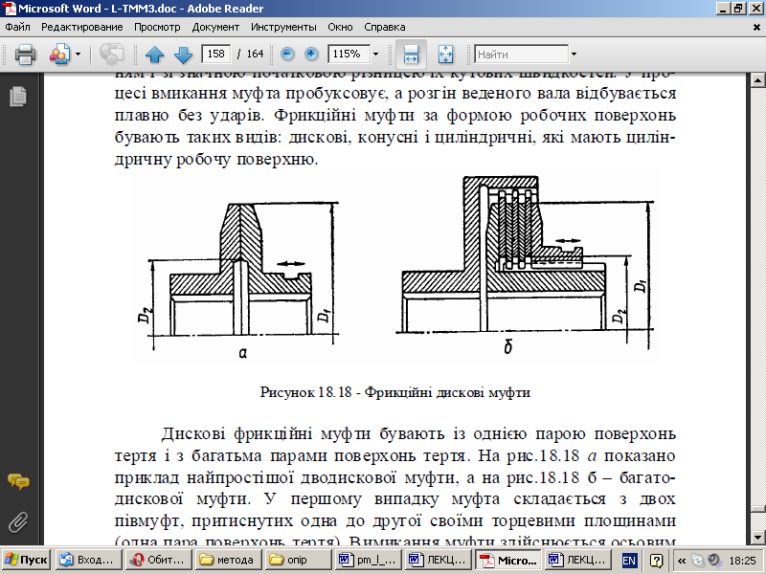Toggle the Fit Width scrolling mode icon
Screen dimensions: 766x574
coord(411,55)
